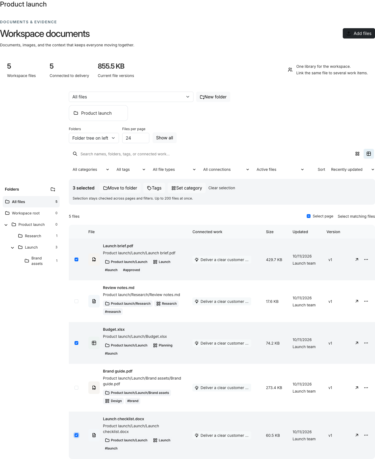Open the All categories filter
This screenshot has width=375, height=459.
pos(91,169)
